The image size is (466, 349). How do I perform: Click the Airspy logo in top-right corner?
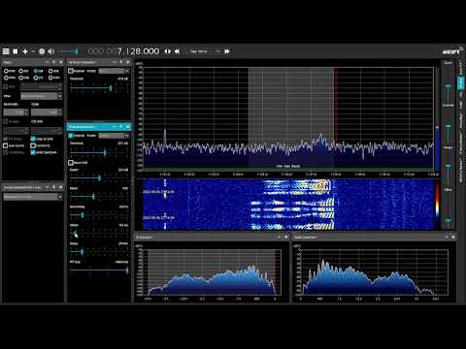(451, 51)
